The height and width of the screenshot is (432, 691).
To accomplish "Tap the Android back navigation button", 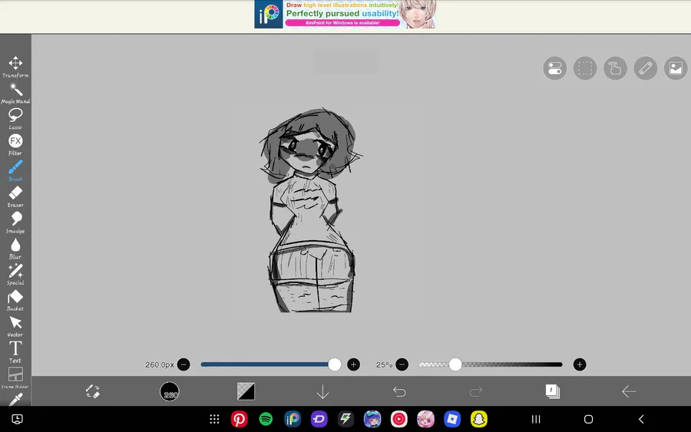I will point(641,419).
